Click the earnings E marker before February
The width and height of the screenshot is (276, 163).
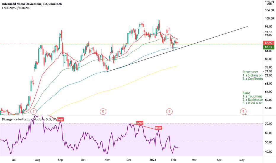point(169,111)
